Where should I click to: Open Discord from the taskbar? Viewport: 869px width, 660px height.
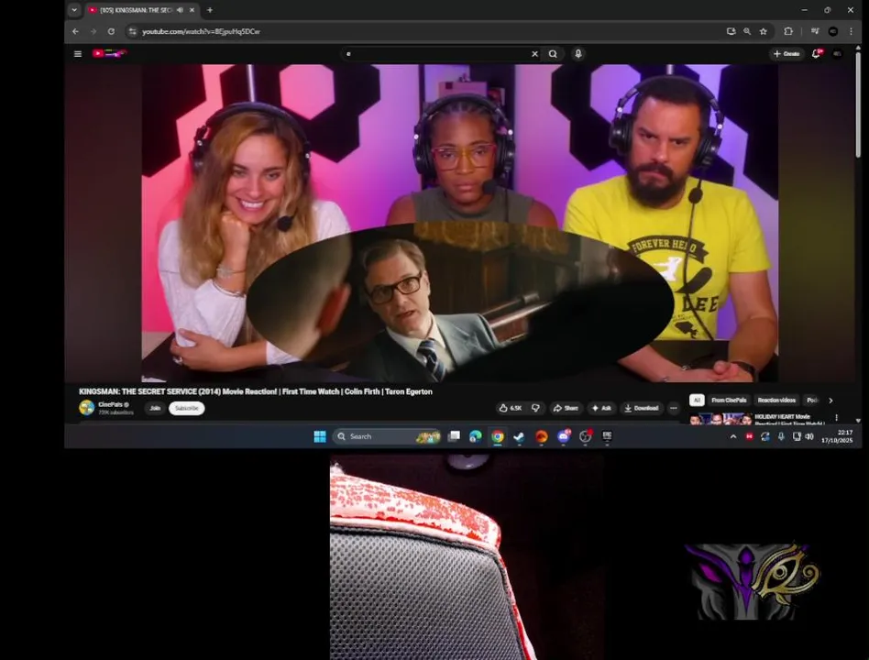click(x=564, y=436)
